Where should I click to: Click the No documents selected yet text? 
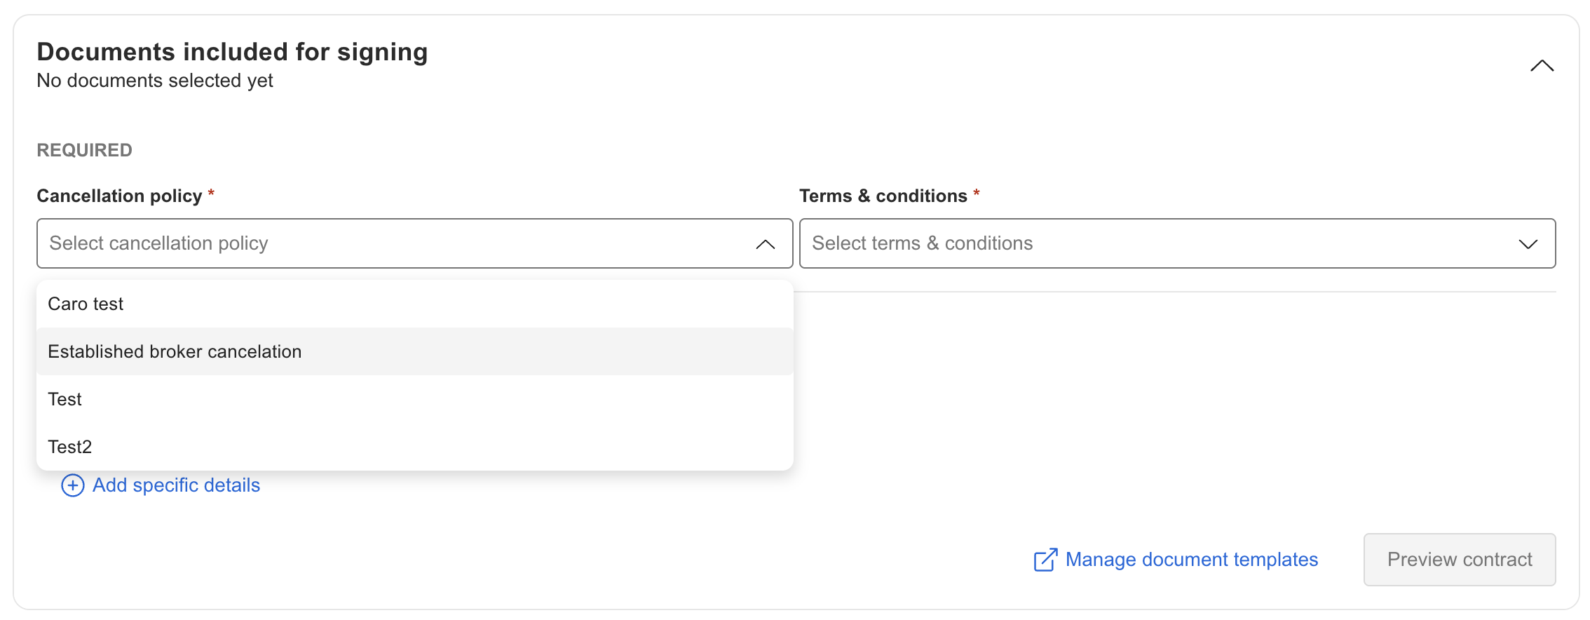tap(155, 81)
